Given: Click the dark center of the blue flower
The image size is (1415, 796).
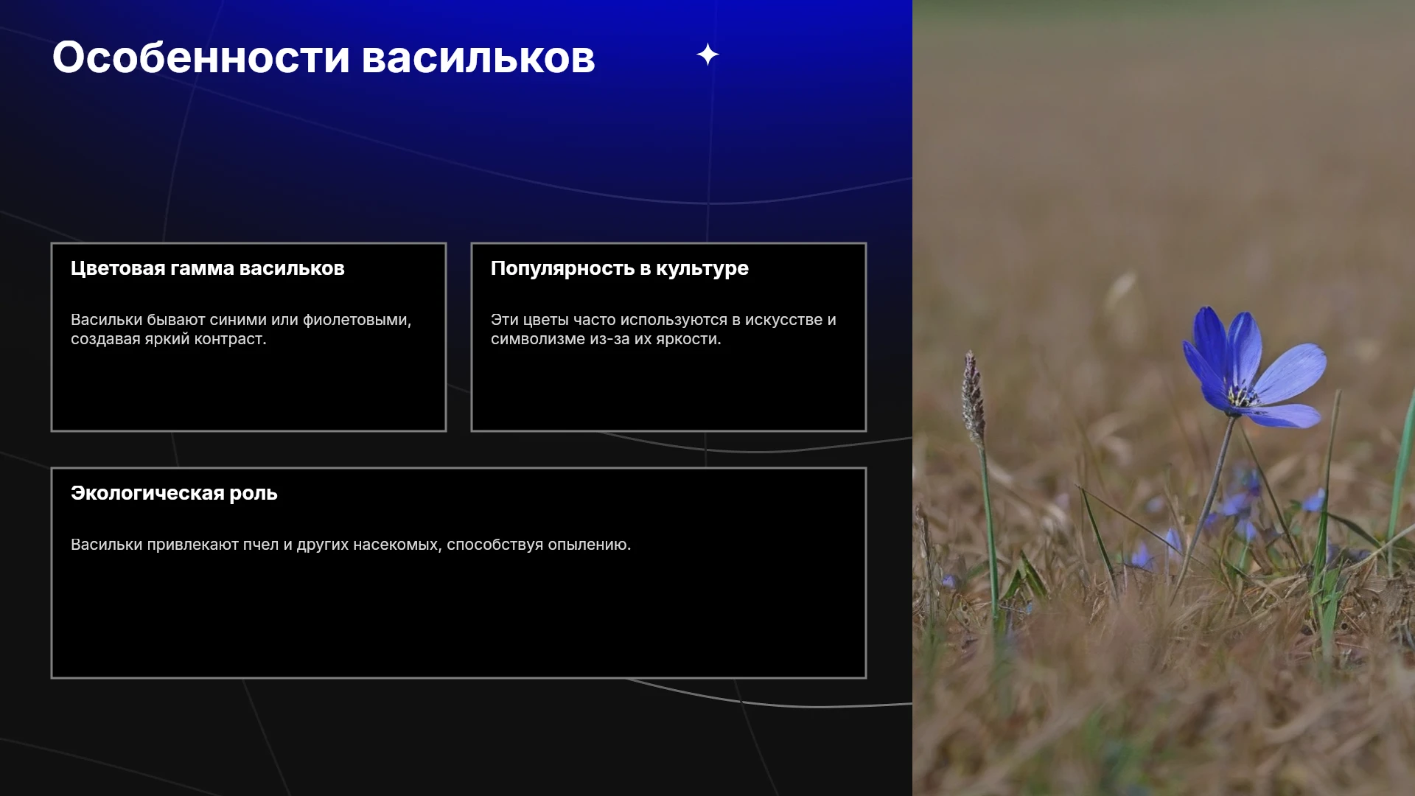Looking at the screenshot, I should pyautogui.click(x=1243, y=398).
